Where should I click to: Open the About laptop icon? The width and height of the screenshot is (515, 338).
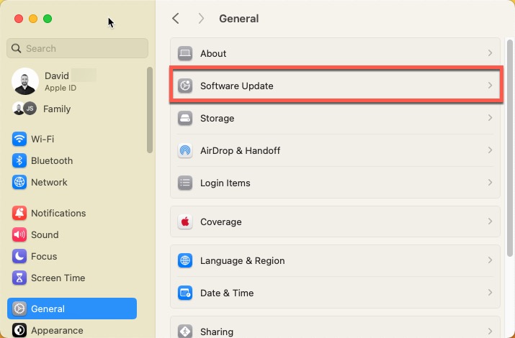pos(185,53)
